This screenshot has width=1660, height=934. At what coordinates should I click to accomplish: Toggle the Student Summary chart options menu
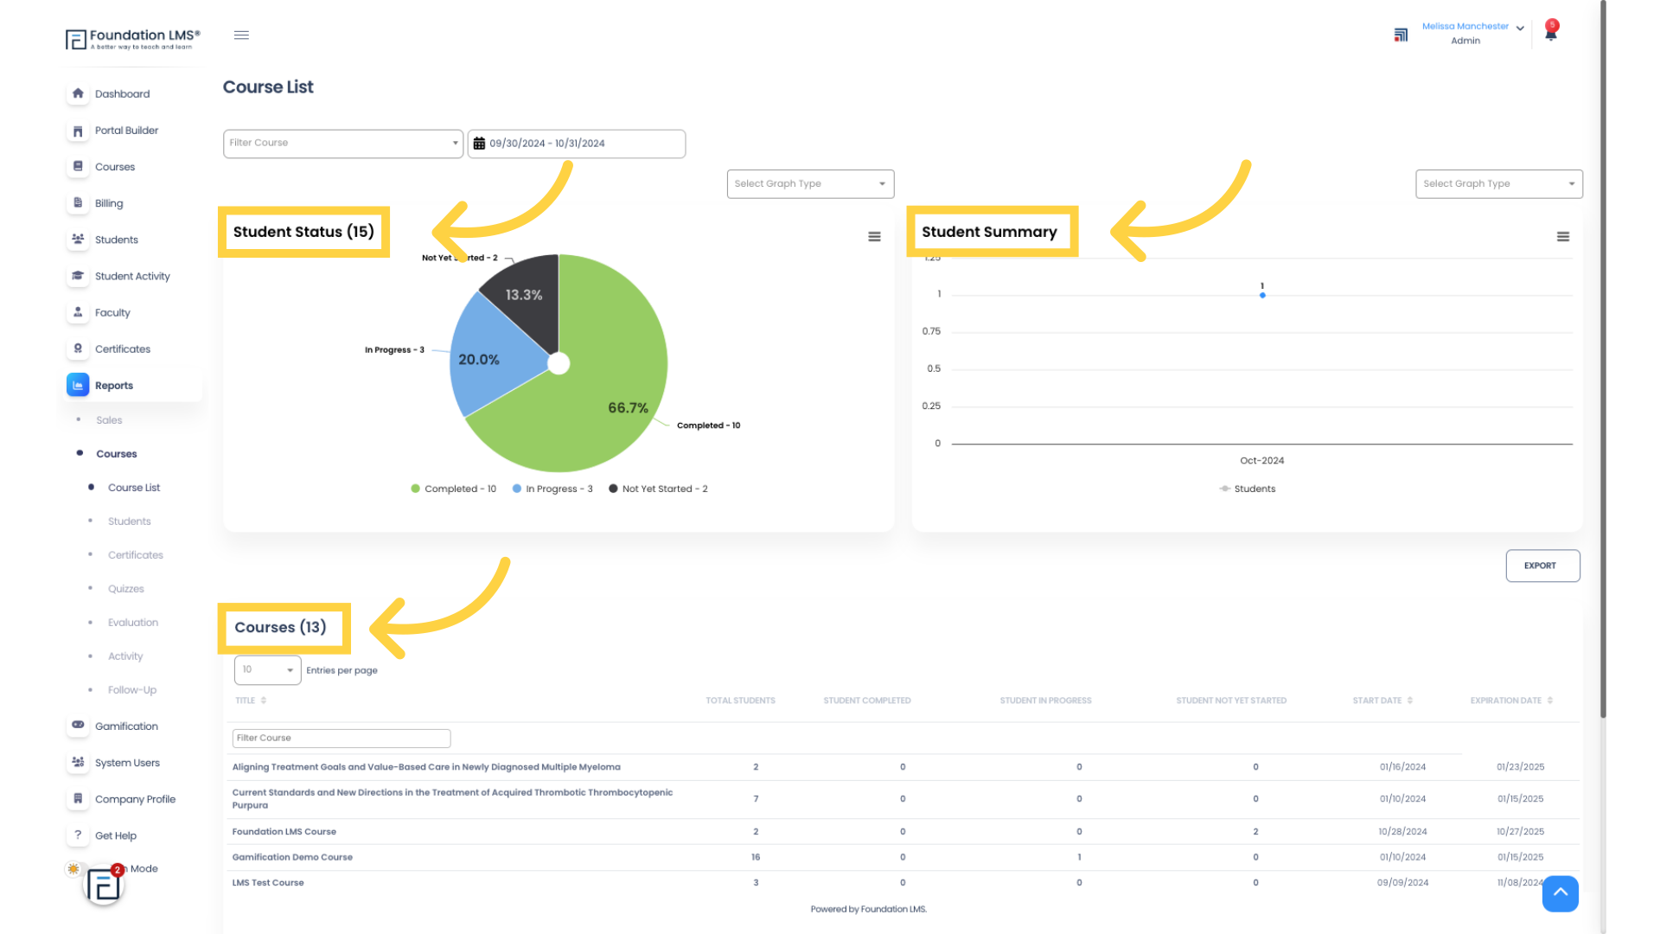pos(1563,236)
